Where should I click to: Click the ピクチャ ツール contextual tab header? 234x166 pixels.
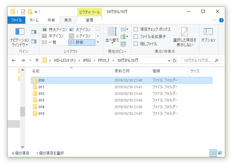89,12
